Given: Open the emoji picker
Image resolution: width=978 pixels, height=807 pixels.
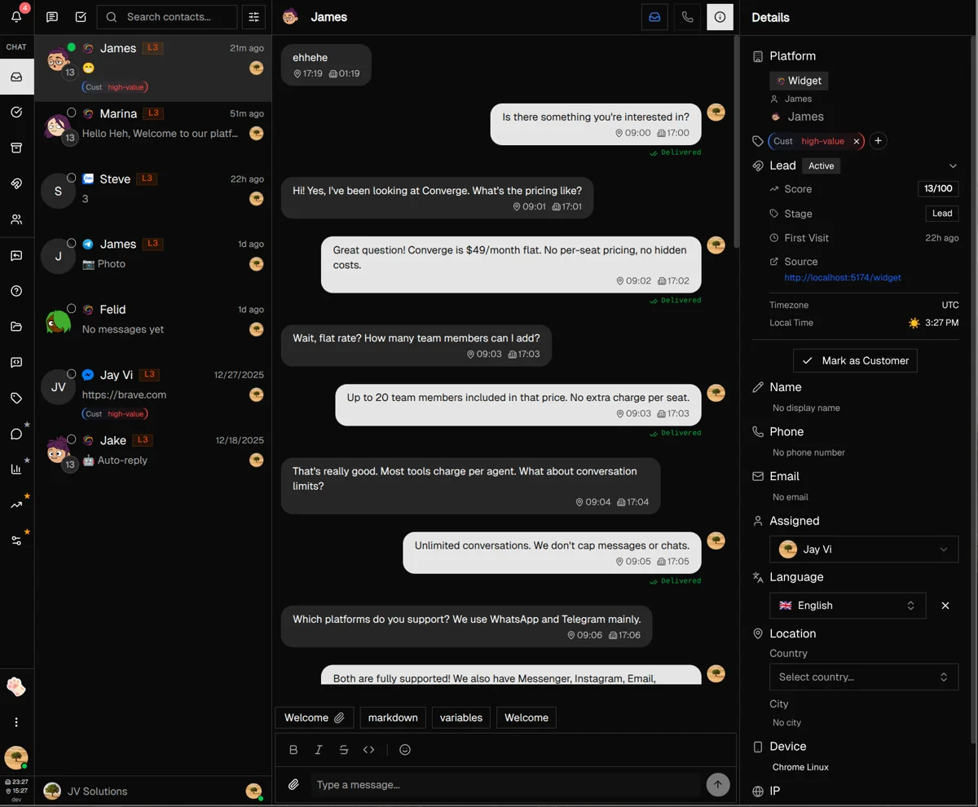Looking at the screenshot, I should click(405, 750).
